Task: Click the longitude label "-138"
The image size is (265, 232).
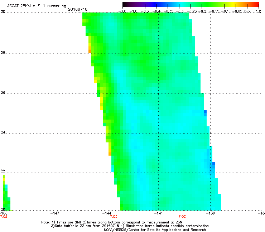Action: coord(211,213)
